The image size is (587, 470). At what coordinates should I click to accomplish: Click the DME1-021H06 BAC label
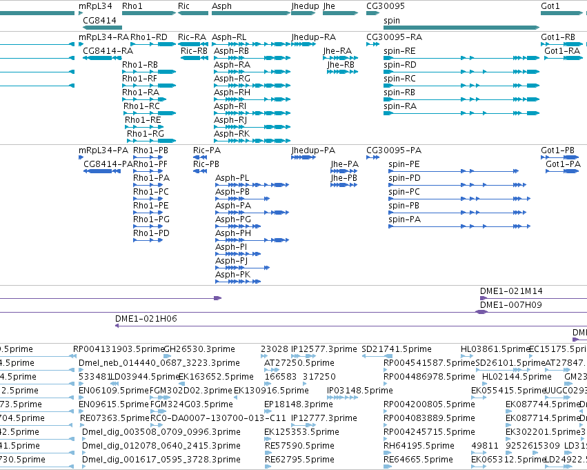[146, 319]
